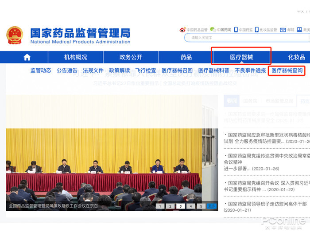This screenshot has height=233, width=310.
Task: Open the 药品 menu
Action: coord(186,57)
